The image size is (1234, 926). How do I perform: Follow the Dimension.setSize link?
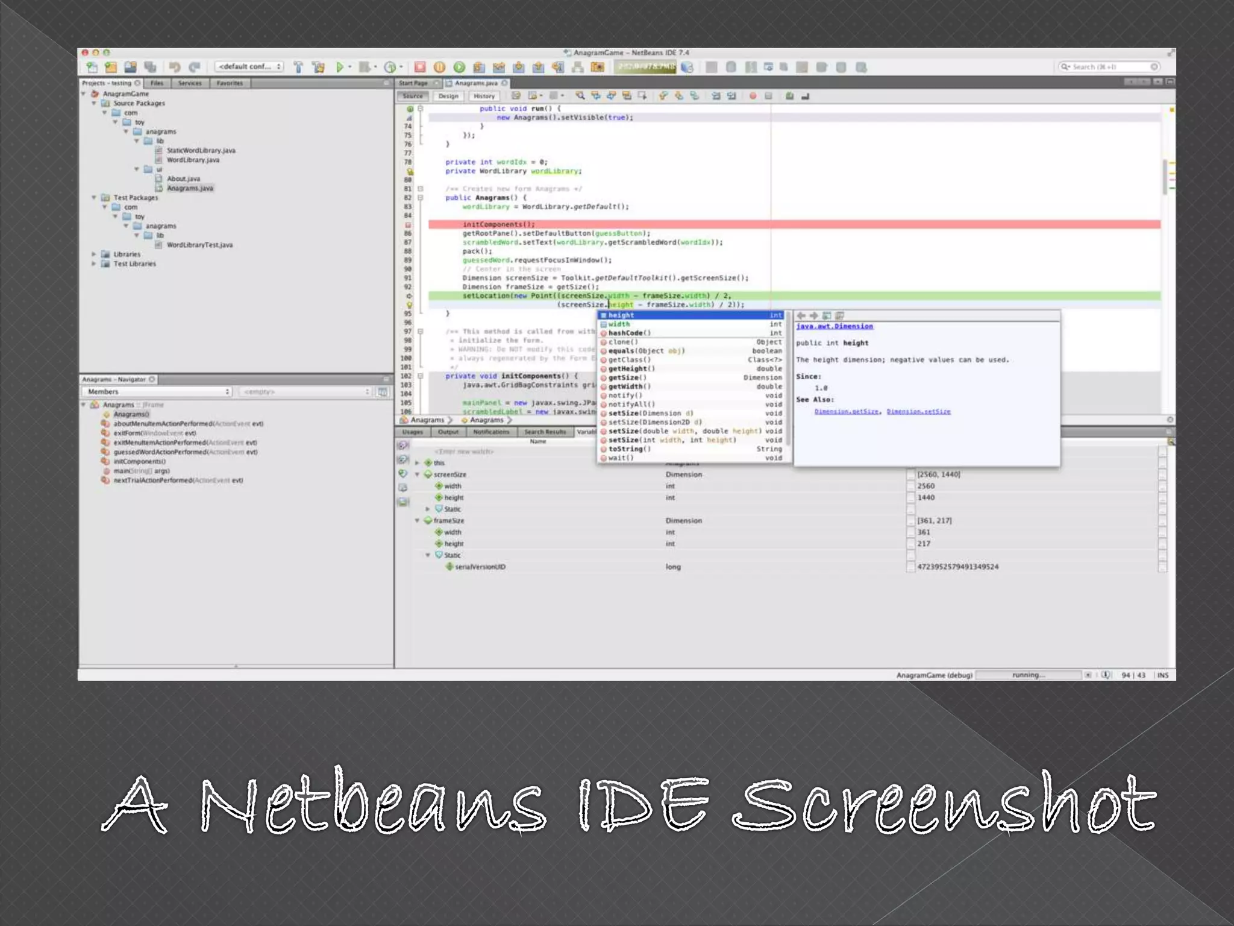click(x=919, y=412)
